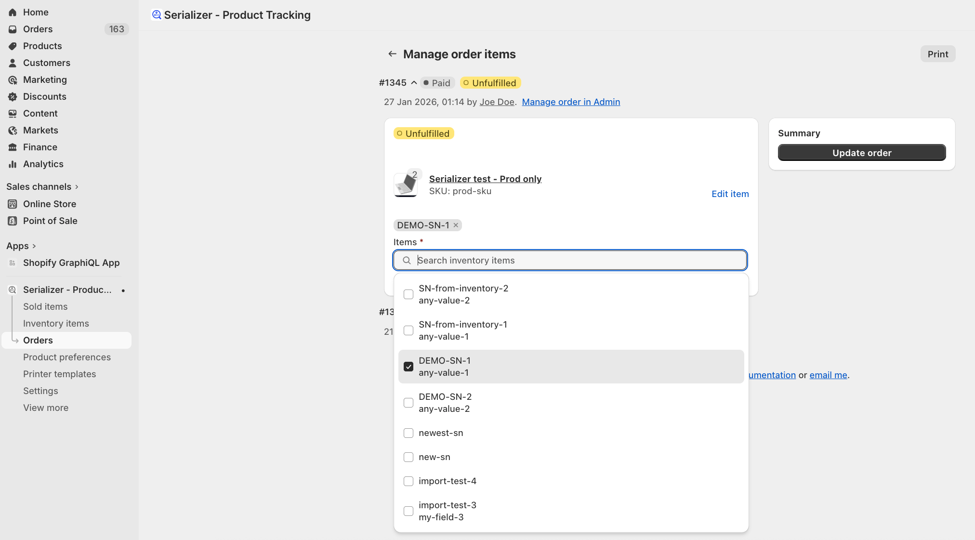Image resolution: width=975 pixels, height=540 pixels.
Task: Click the back arrow beside Manage order items
Action: (392, 54)
